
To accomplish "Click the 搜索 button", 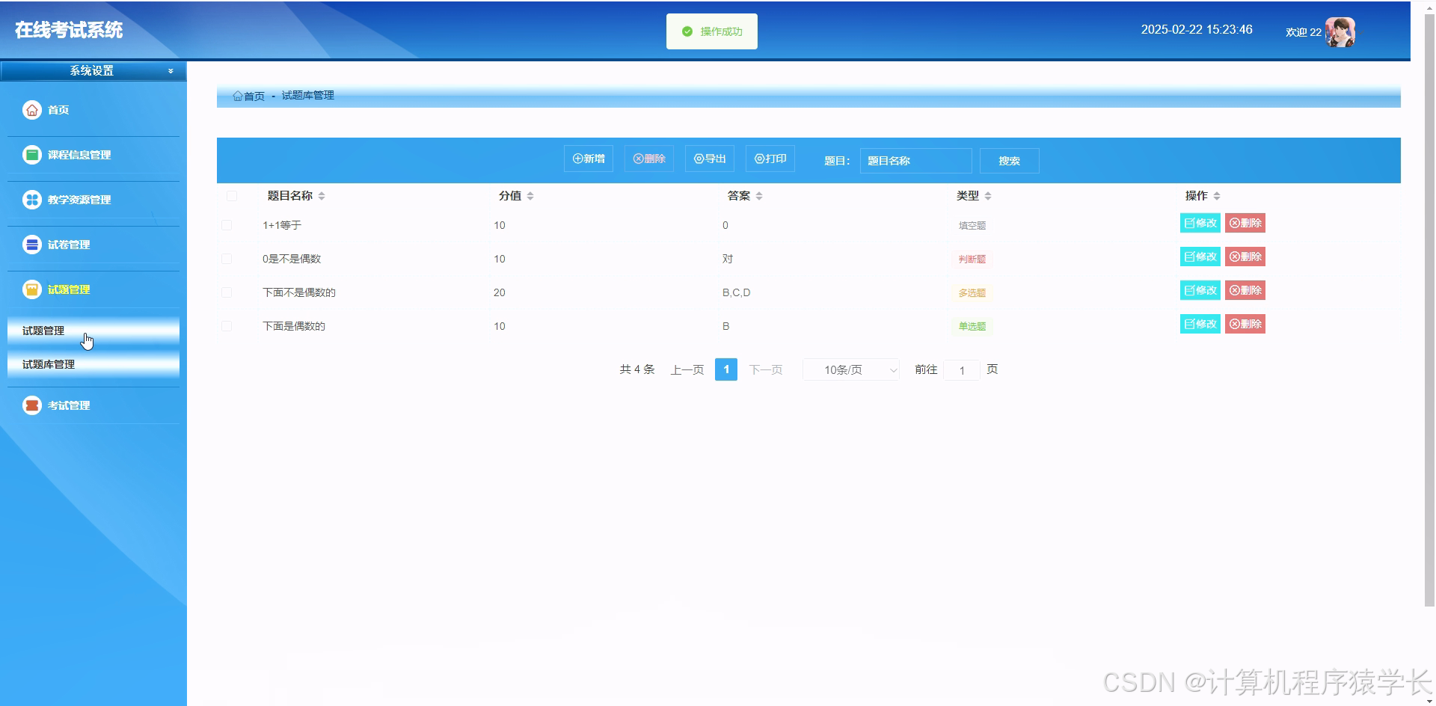I will [1010, 161].
